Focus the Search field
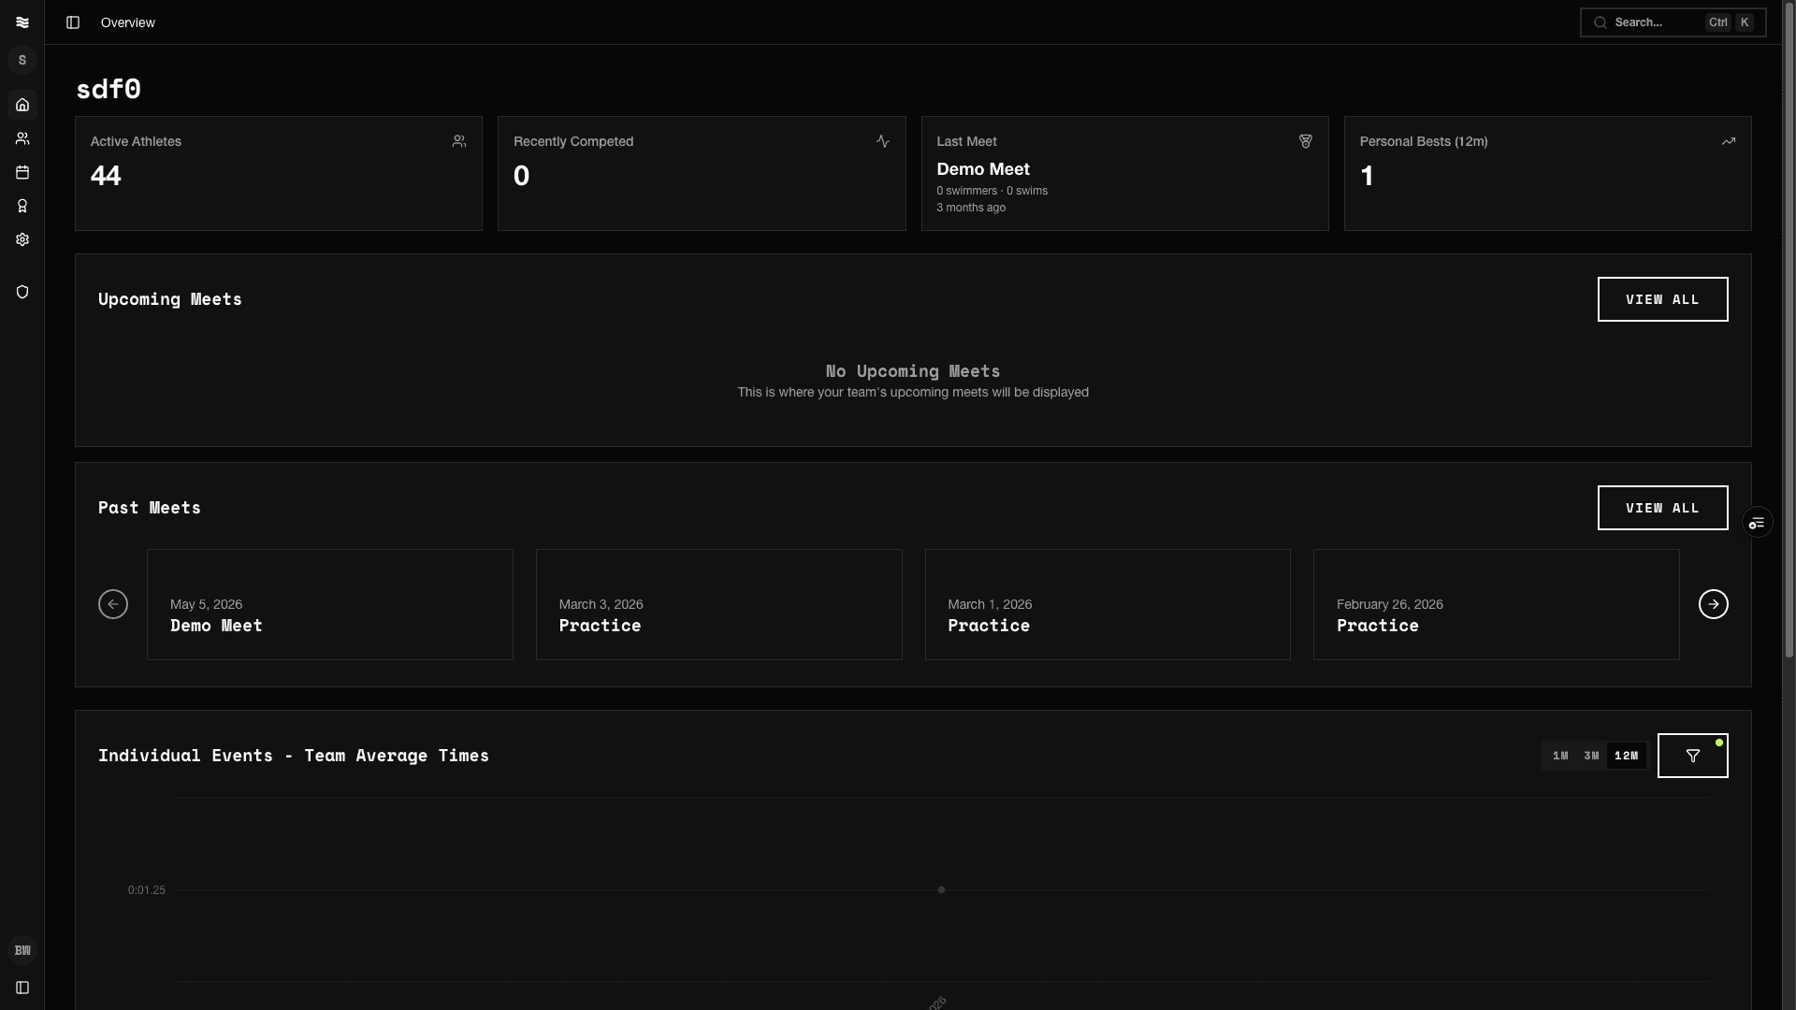Image resolution: width=1796 pixels, height=1010 pixels. point(1673,22)
